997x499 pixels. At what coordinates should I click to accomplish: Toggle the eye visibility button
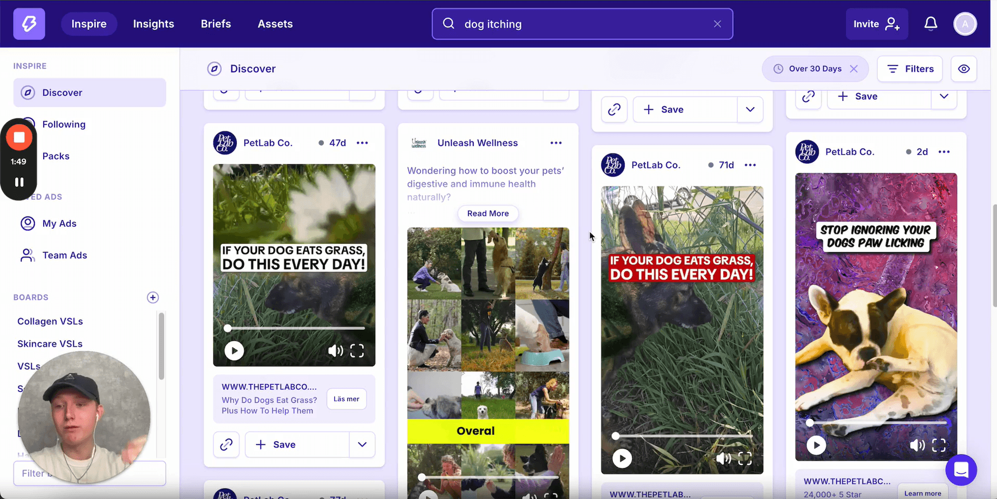964,69
